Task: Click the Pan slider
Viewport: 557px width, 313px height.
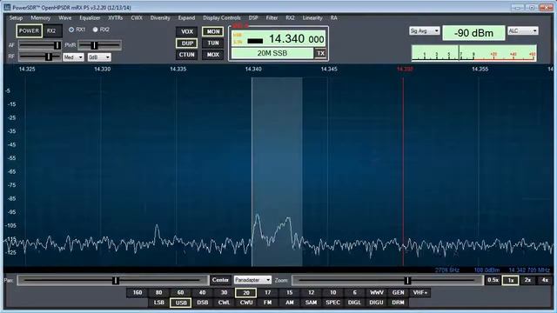Action: coord(112,280)
